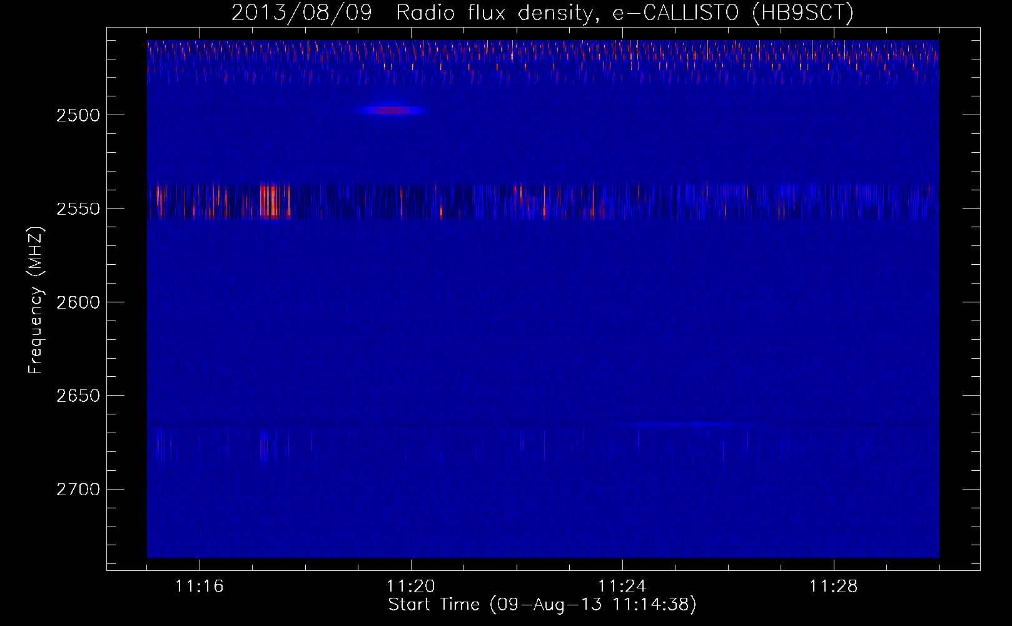
Task: Select the 2600 frequency axis label
Action: (x=78, y=302)
